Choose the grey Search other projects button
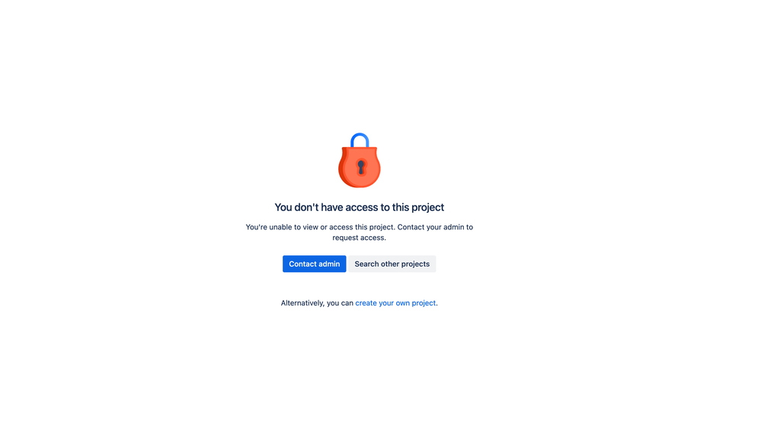761x445 pixels. 392,264
